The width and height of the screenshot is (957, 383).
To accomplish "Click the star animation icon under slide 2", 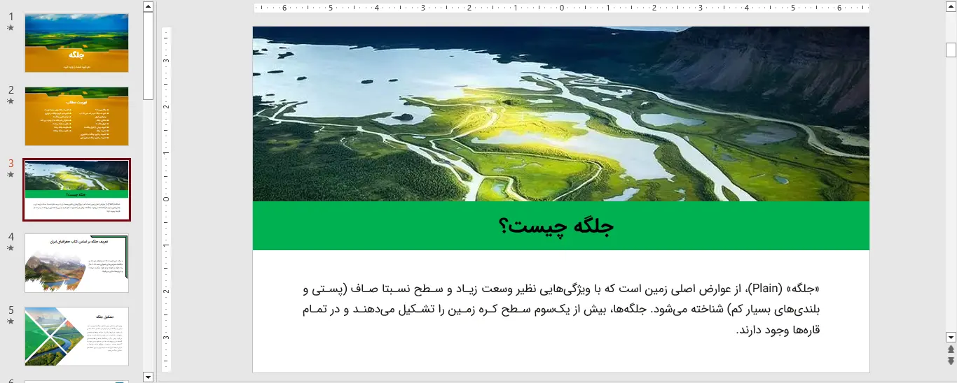I will [11, 101].
